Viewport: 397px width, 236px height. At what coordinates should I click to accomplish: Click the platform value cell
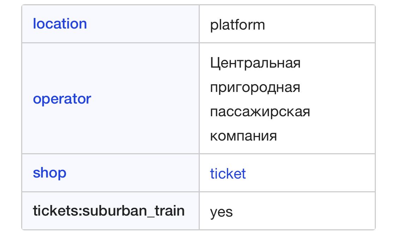click(x=287, y=24)
